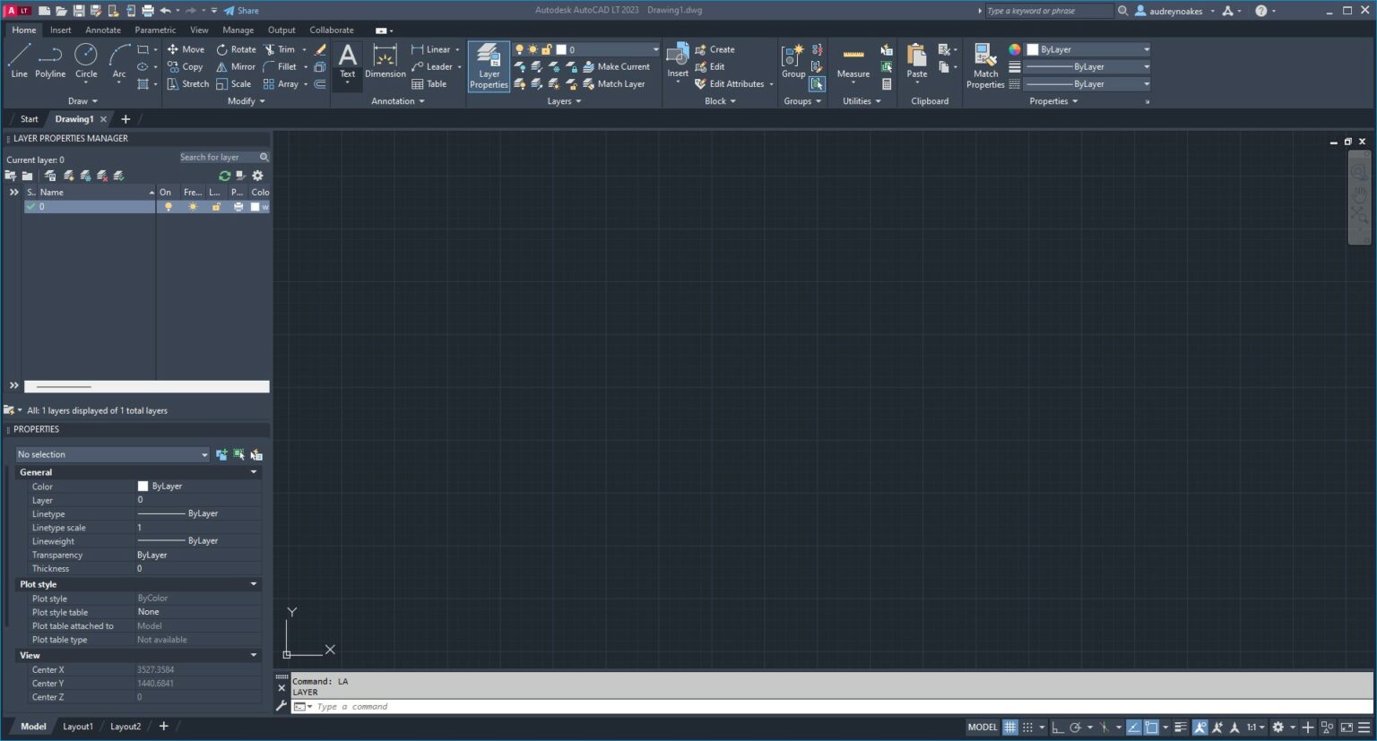1377x741 pixels.
Task: Open the layer dropdown in Layers panel
Action: (x=655, y=49)
